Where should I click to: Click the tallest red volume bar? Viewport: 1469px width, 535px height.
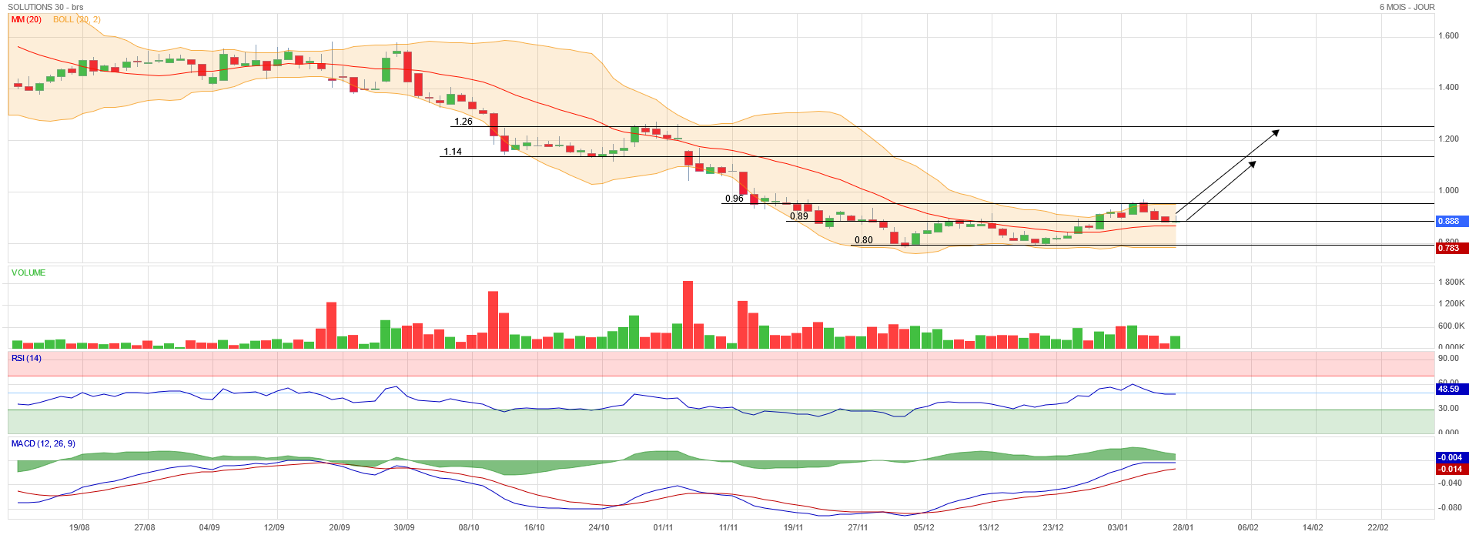click(688, 315)
